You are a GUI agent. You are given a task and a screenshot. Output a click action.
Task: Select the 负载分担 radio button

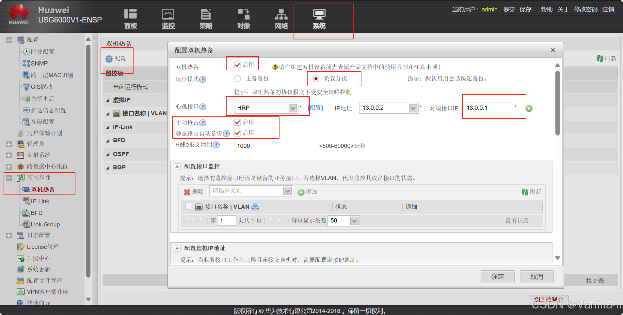316,79
